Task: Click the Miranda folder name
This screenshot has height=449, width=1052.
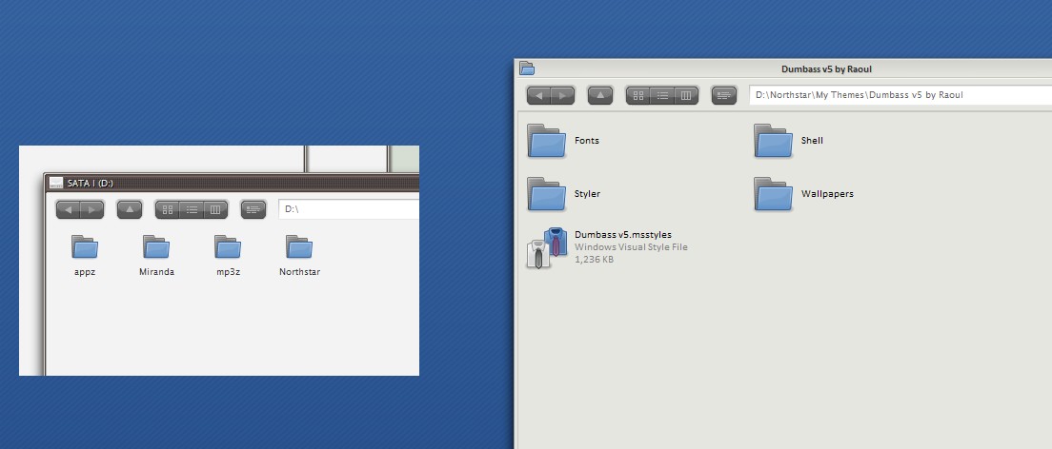Action: tap(156, 272)
